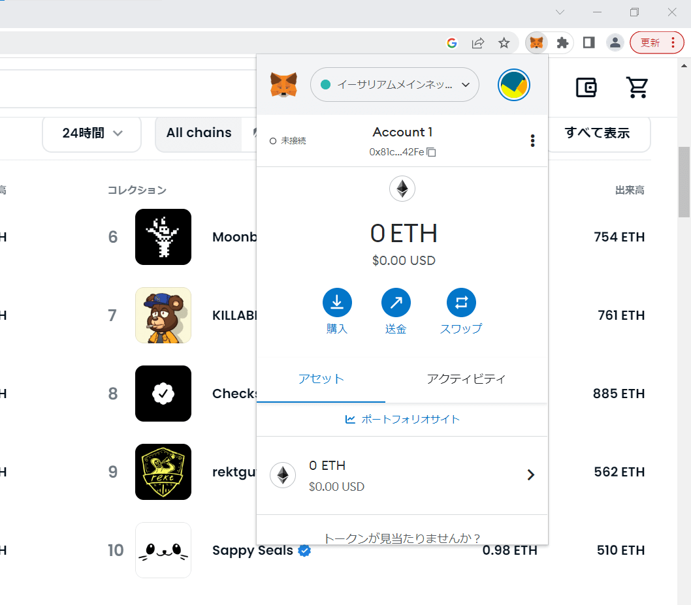Click the MetaMask fox extension icon in toolbar
The width and height of the screenshot is (691, 605).
[x=536, y=43]
